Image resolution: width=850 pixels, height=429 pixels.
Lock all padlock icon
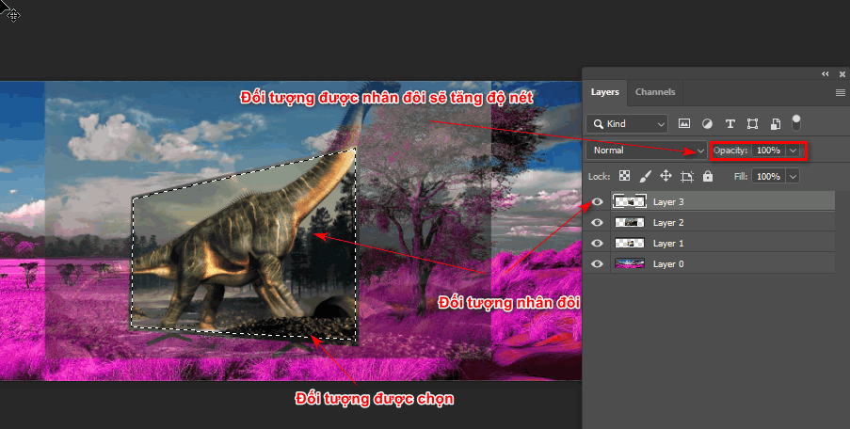click(x=708, y=176)
